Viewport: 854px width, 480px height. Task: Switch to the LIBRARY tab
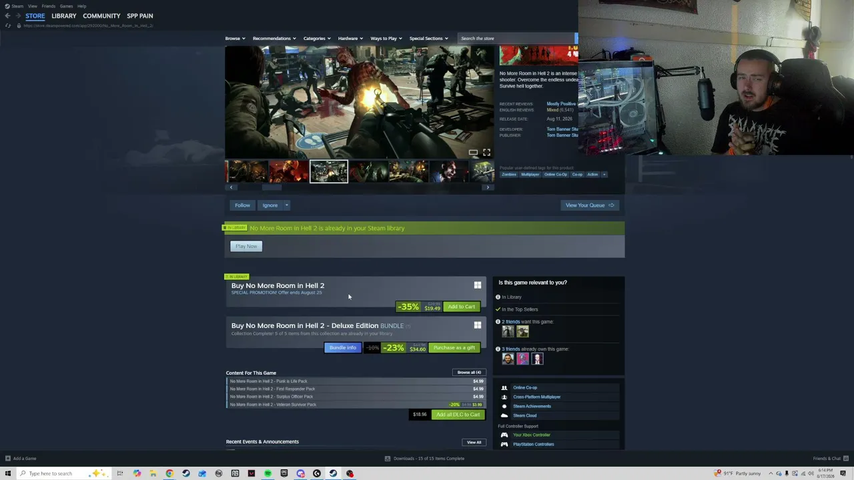(64, 16)
